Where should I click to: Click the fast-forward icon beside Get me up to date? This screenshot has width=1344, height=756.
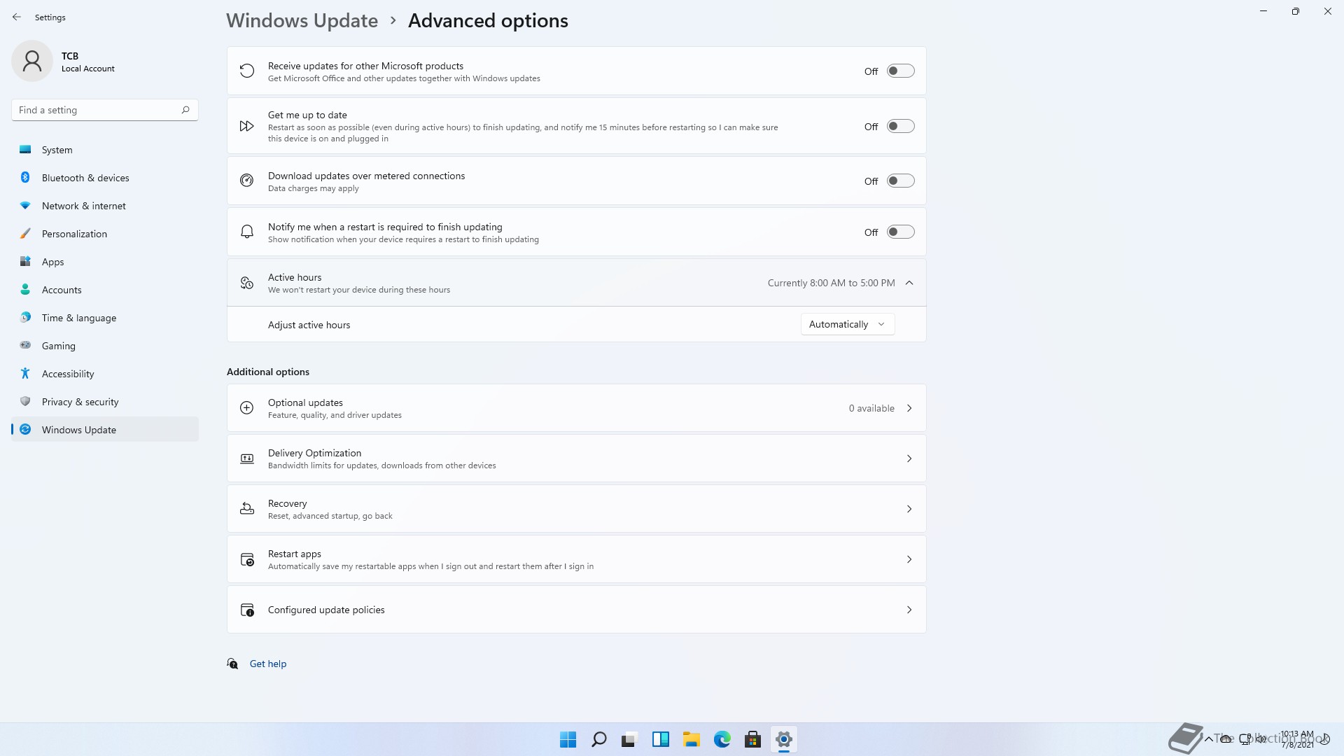pyautogui.click(x=247, y=126)
